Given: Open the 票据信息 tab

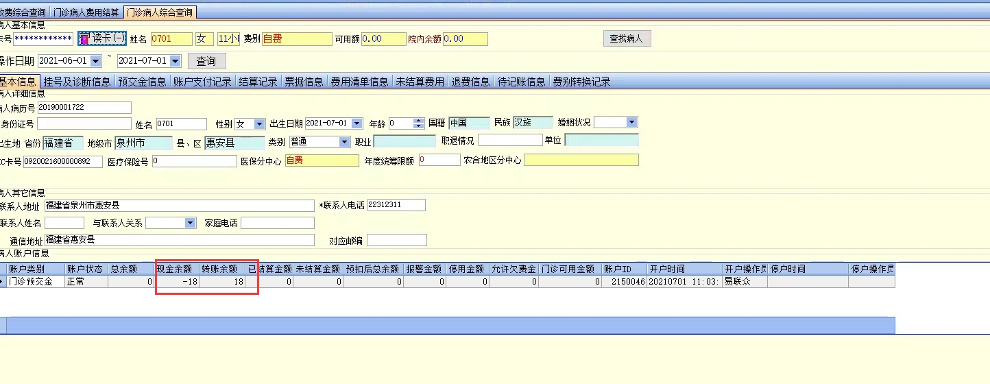Looking at the screenshot, I should (x=304, y=82).
